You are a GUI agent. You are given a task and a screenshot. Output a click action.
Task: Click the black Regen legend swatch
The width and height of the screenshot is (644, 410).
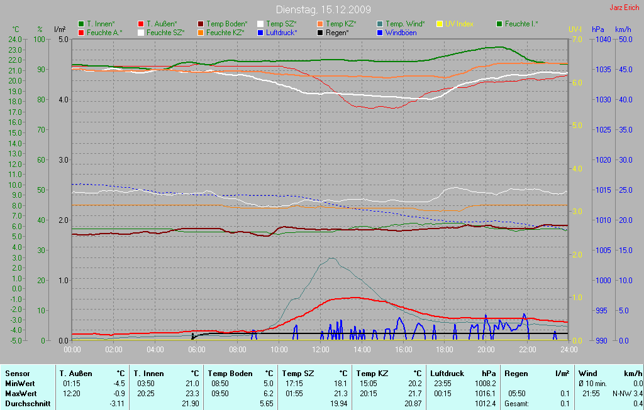[320, 33]
